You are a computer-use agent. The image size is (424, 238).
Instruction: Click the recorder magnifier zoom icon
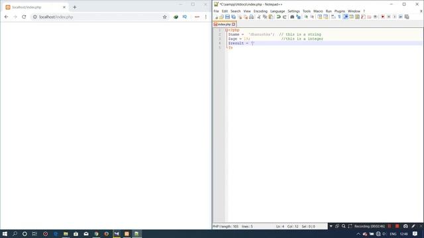click(x=343, y=226)
